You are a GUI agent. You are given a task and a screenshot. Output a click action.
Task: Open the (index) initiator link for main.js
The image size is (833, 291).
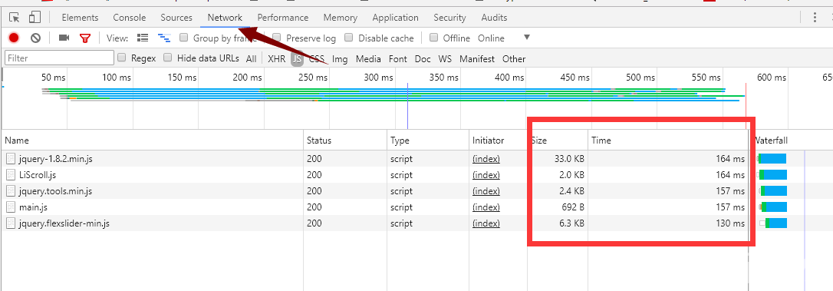coord(486,207)
